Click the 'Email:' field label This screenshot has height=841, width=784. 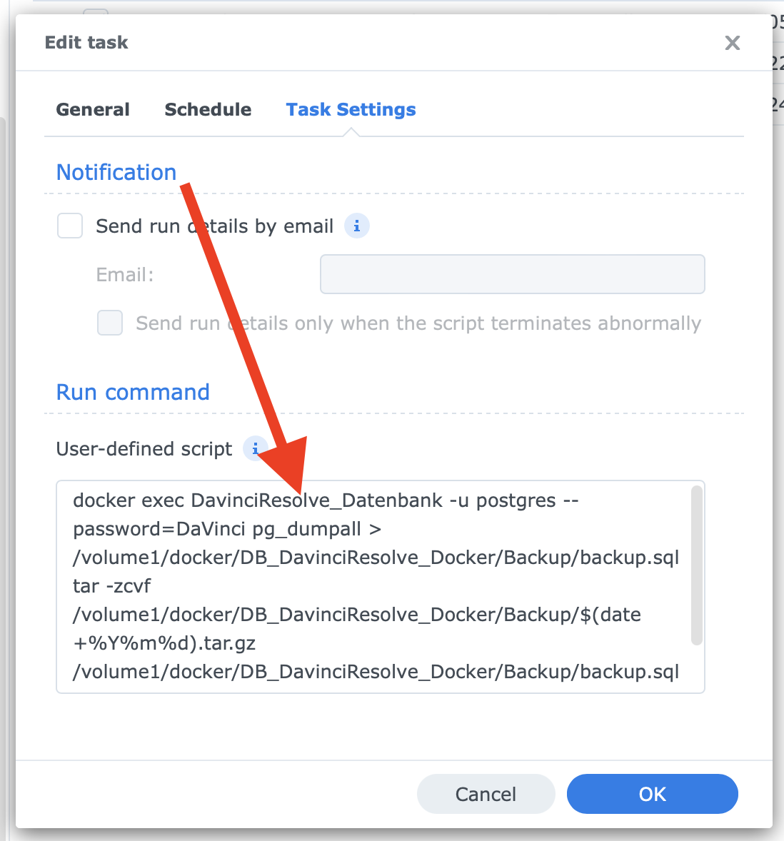125,275
